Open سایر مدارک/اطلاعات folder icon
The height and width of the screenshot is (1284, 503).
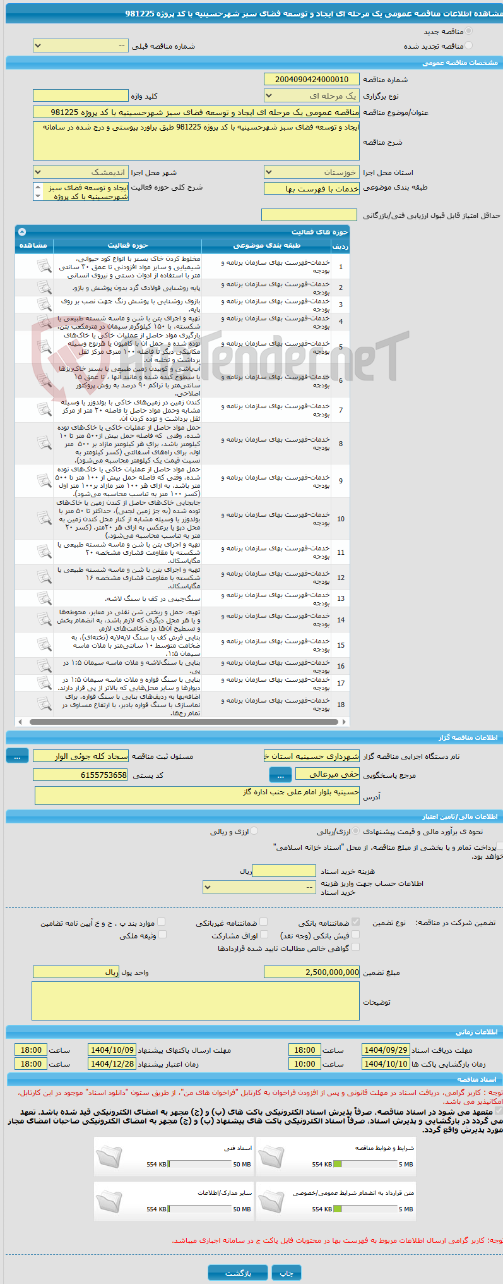[x=109, y=1202]
